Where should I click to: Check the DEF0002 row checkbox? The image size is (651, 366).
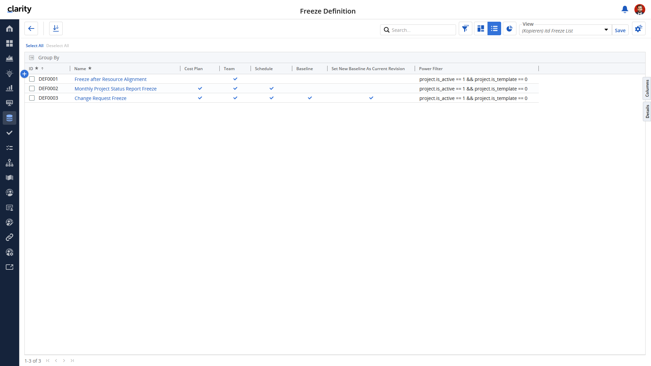[x=32, y=88]
